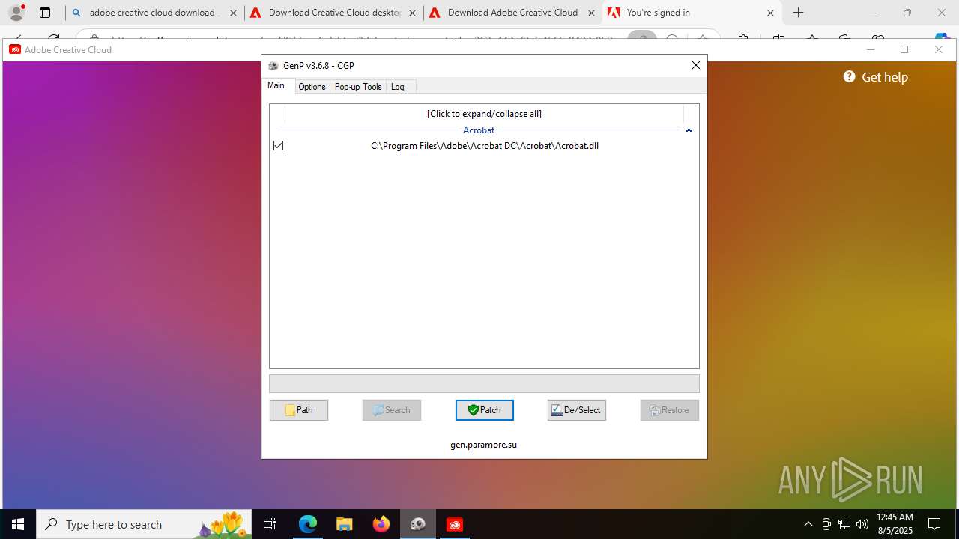Open the Pop-up Tools tab
Screen dimensions: 959x539
pyautogui.click(x=358, y=87)
